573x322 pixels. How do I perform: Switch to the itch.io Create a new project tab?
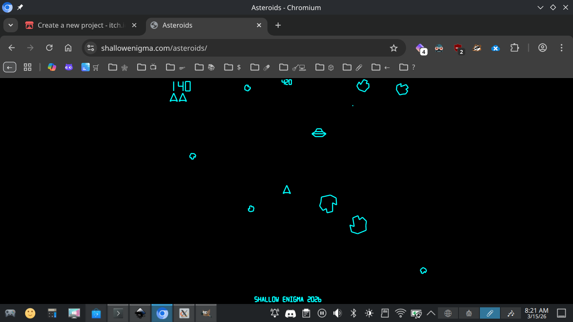pos(81,25)
